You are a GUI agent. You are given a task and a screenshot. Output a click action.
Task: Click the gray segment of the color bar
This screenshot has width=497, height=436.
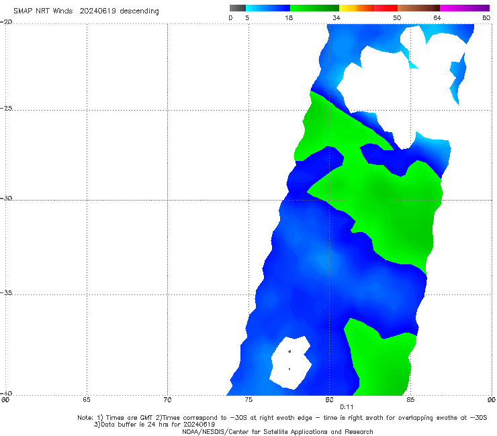pyautogui.click(x=238, y=8)
